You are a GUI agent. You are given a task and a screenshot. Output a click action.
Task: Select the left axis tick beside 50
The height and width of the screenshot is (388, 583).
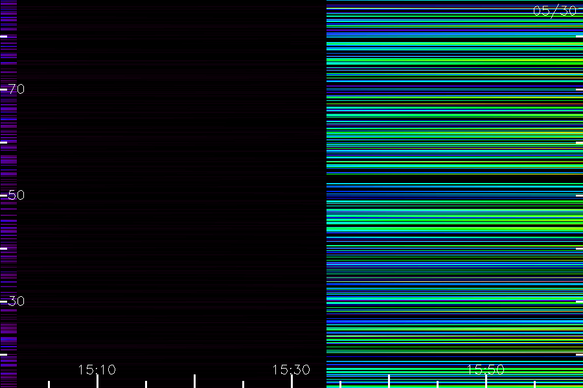4,195
